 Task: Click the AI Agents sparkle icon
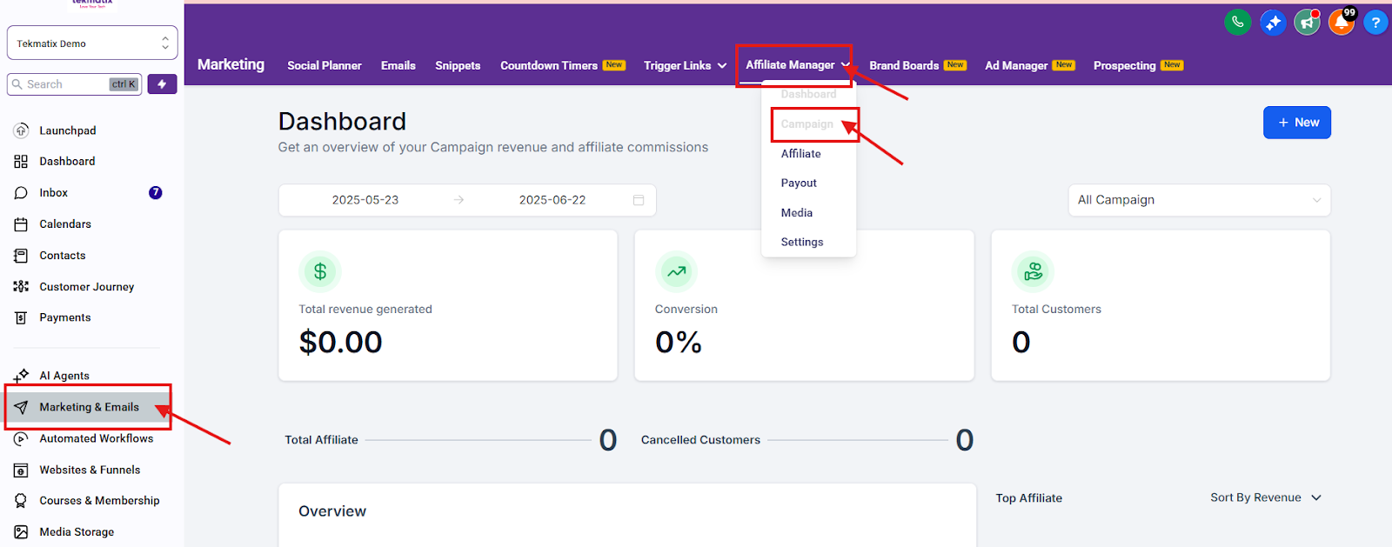pos(21,376)
